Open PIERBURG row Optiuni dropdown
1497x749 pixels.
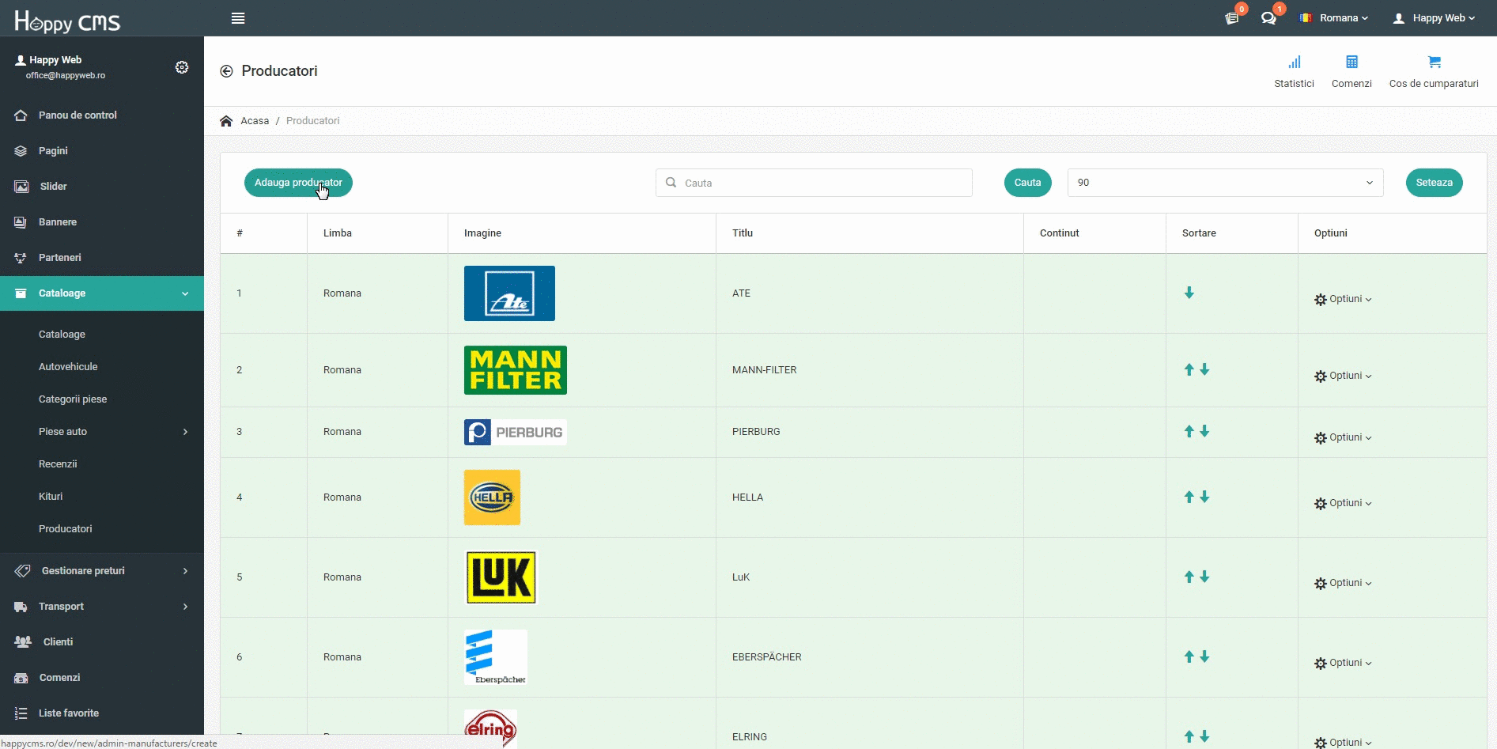pos(1343,437)
